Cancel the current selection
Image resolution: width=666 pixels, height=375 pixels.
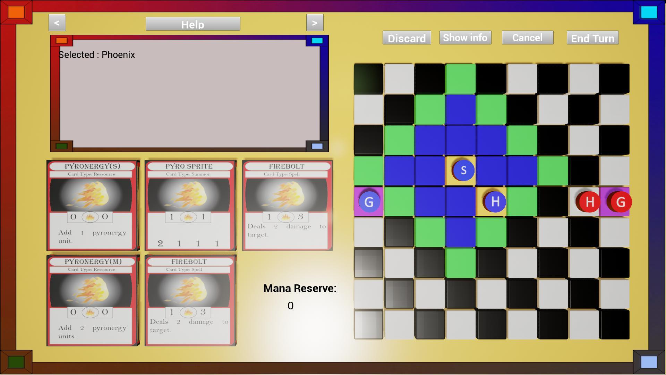pos(528,37)
